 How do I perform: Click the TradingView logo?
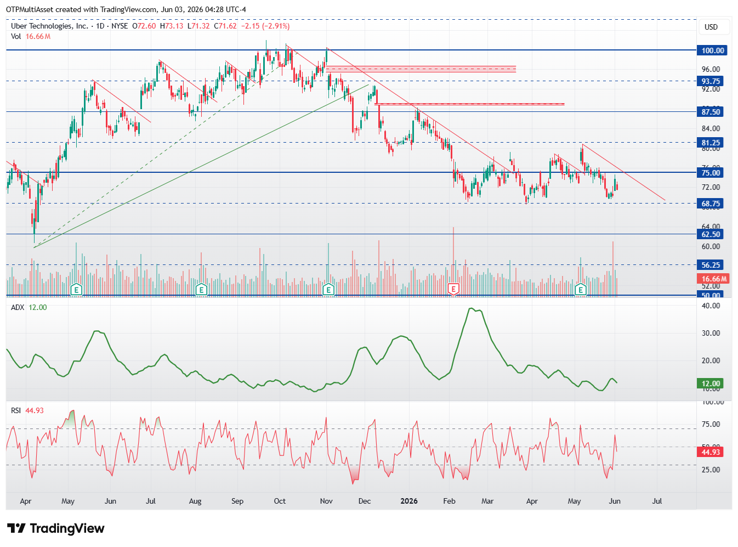(55, 528)
